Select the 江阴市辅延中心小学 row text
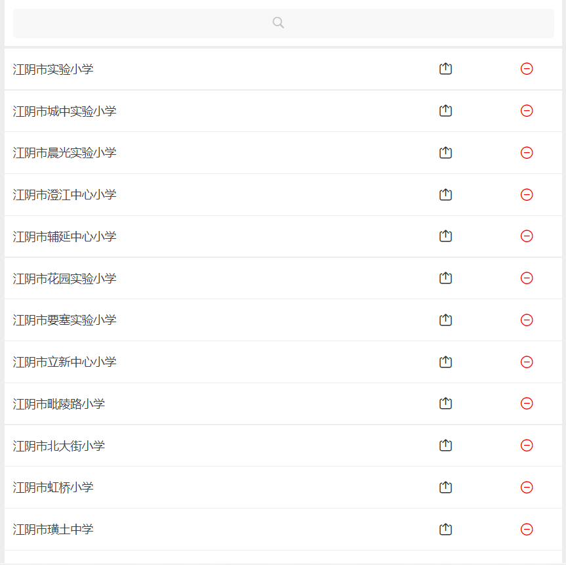The width and height of the screenshot is (566, 565). tap(65, 237)
